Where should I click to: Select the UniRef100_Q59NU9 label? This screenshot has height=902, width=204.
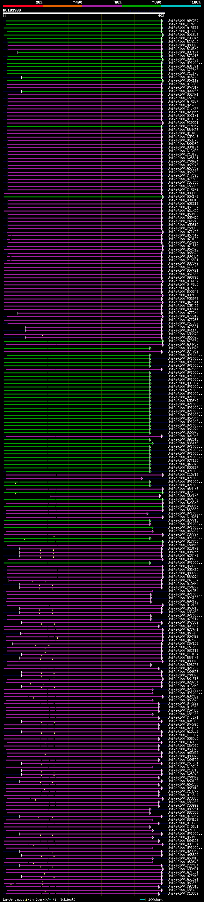(x=183, y=214)
